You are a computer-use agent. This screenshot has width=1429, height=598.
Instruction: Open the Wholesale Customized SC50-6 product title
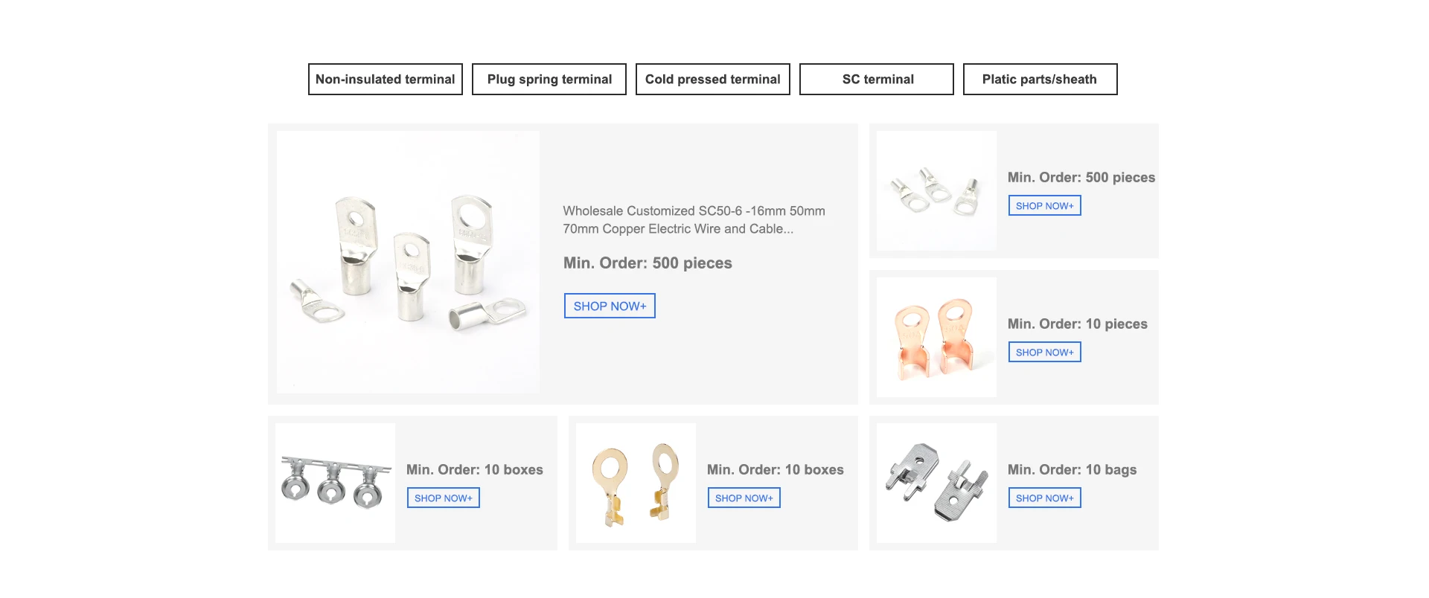click(x=694, y=220)
